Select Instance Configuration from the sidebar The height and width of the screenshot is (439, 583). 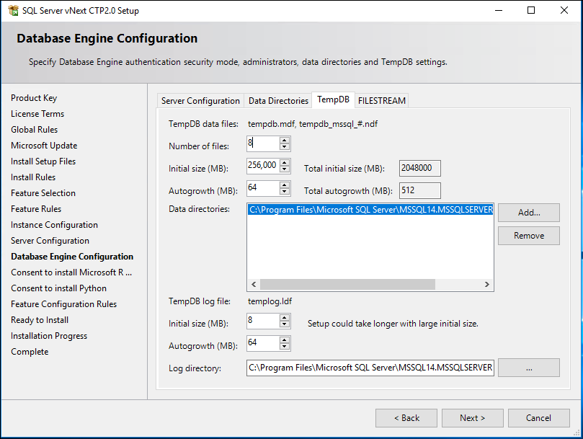[x=53, y=224]
